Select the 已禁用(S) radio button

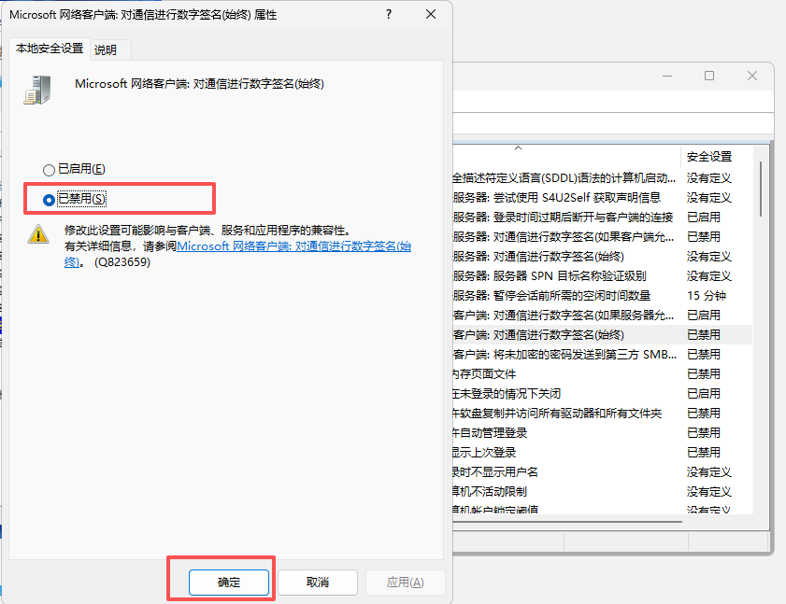50,199
